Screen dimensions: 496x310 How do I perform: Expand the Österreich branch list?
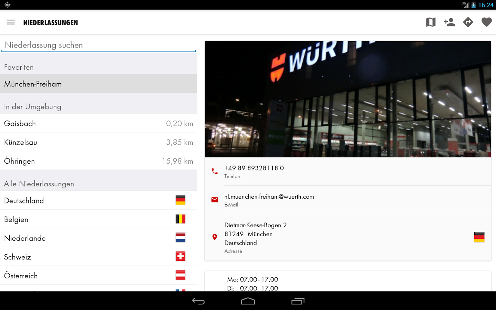click(99, 276)
